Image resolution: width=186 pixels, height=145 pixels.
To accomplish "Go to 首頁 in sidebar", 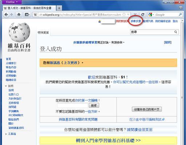I will 8,59.
